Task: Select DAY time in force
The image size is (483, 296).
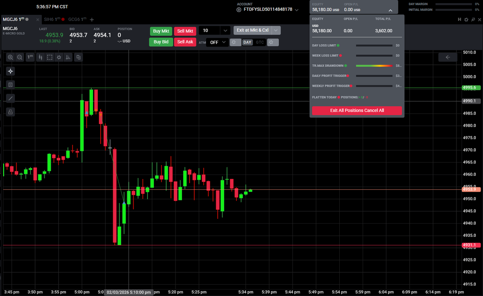Action: [247, 42]
